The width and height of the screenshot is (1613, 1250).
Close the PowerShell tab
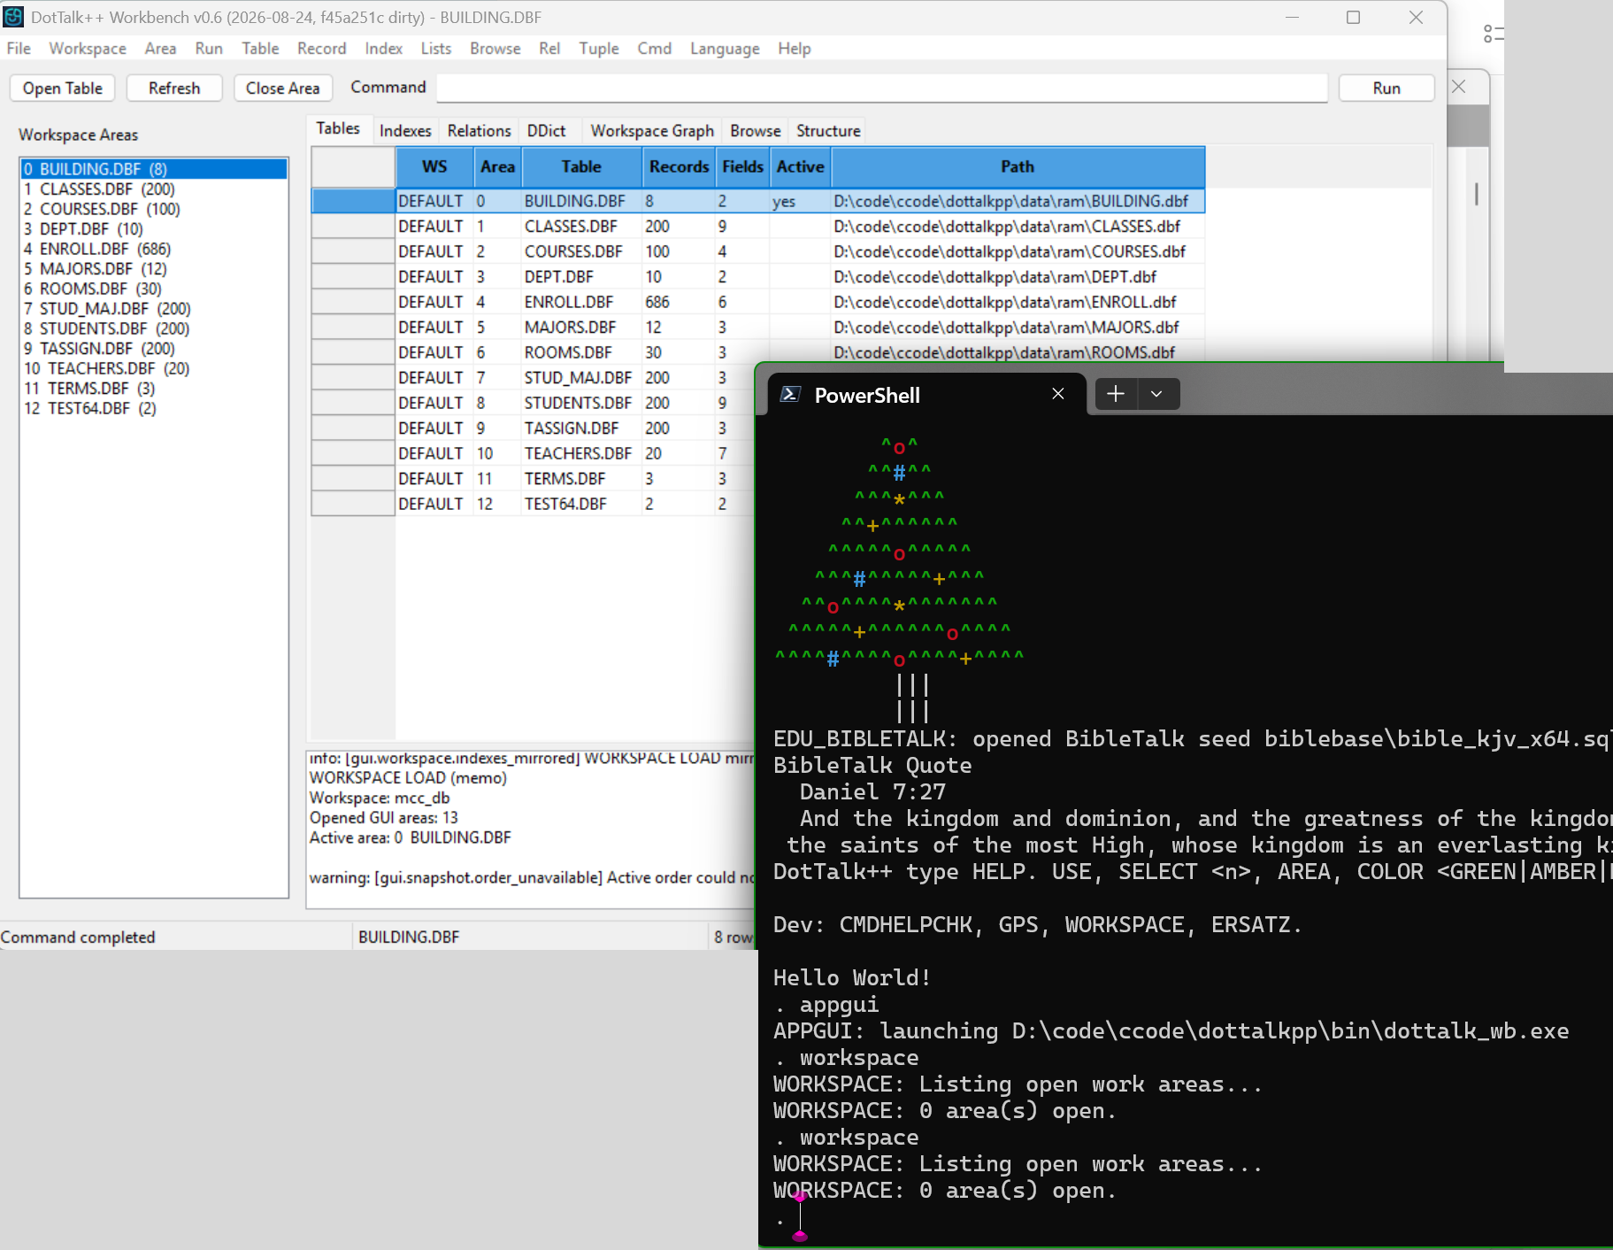(x=1058, y=394)
